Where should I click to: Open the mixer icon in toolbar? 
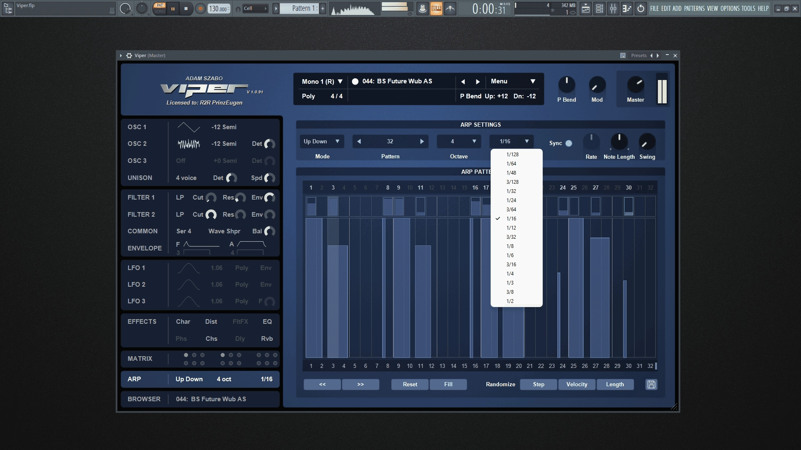click(613, 8)
